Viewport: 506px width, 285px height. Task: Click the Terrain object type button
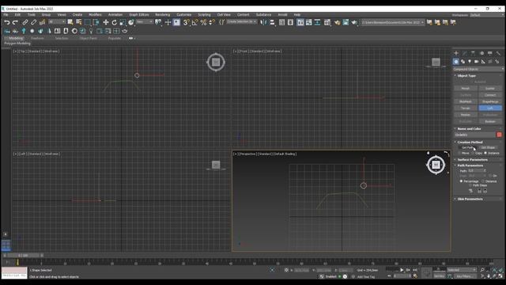(466, 108)
